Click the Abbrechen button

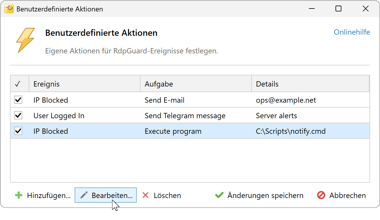(x=341, y=195)
